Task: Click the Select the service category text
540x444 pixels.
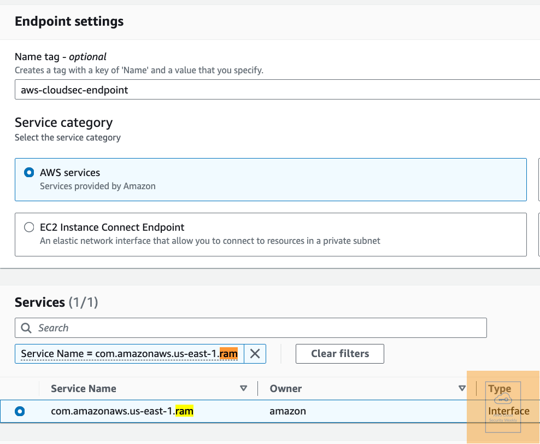Action: pyautogui.click(x=68, y=137)
